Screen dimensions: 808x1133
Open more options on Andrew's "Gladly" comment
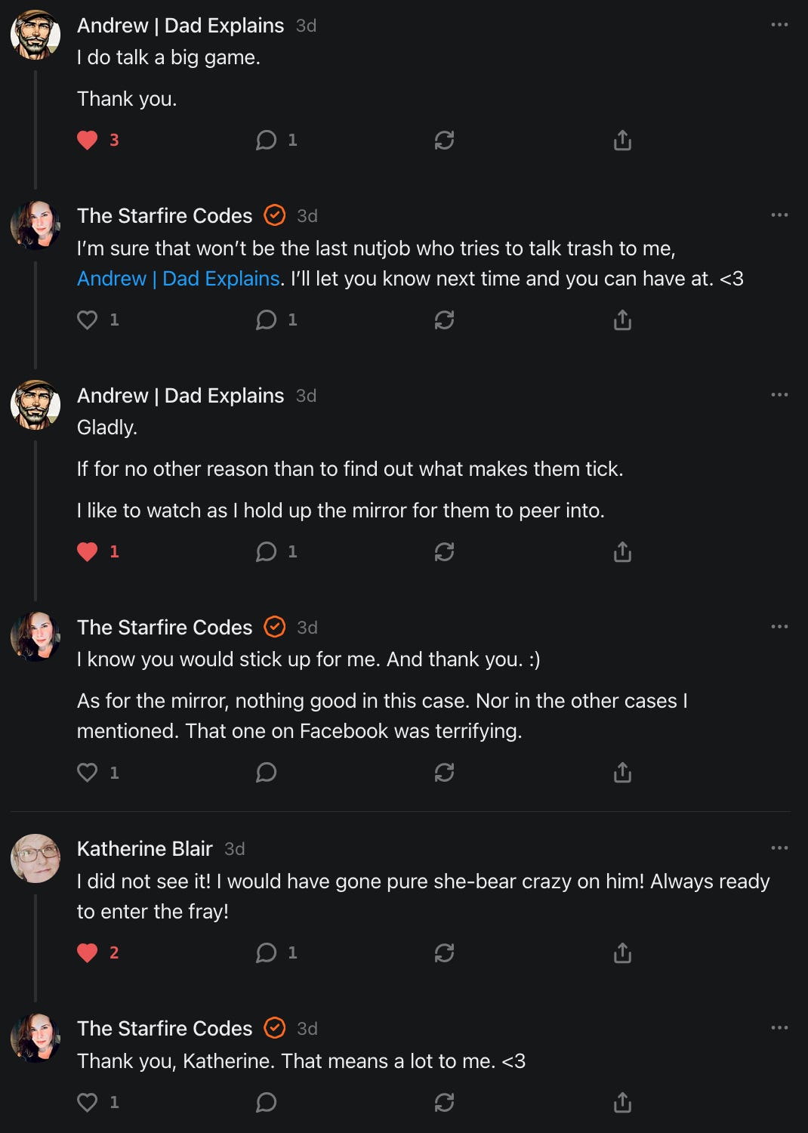click(779, 395)
